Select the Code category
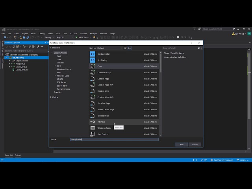Image resolution: width=252 pixels, height=189 pixels. [x=59, y=56]
